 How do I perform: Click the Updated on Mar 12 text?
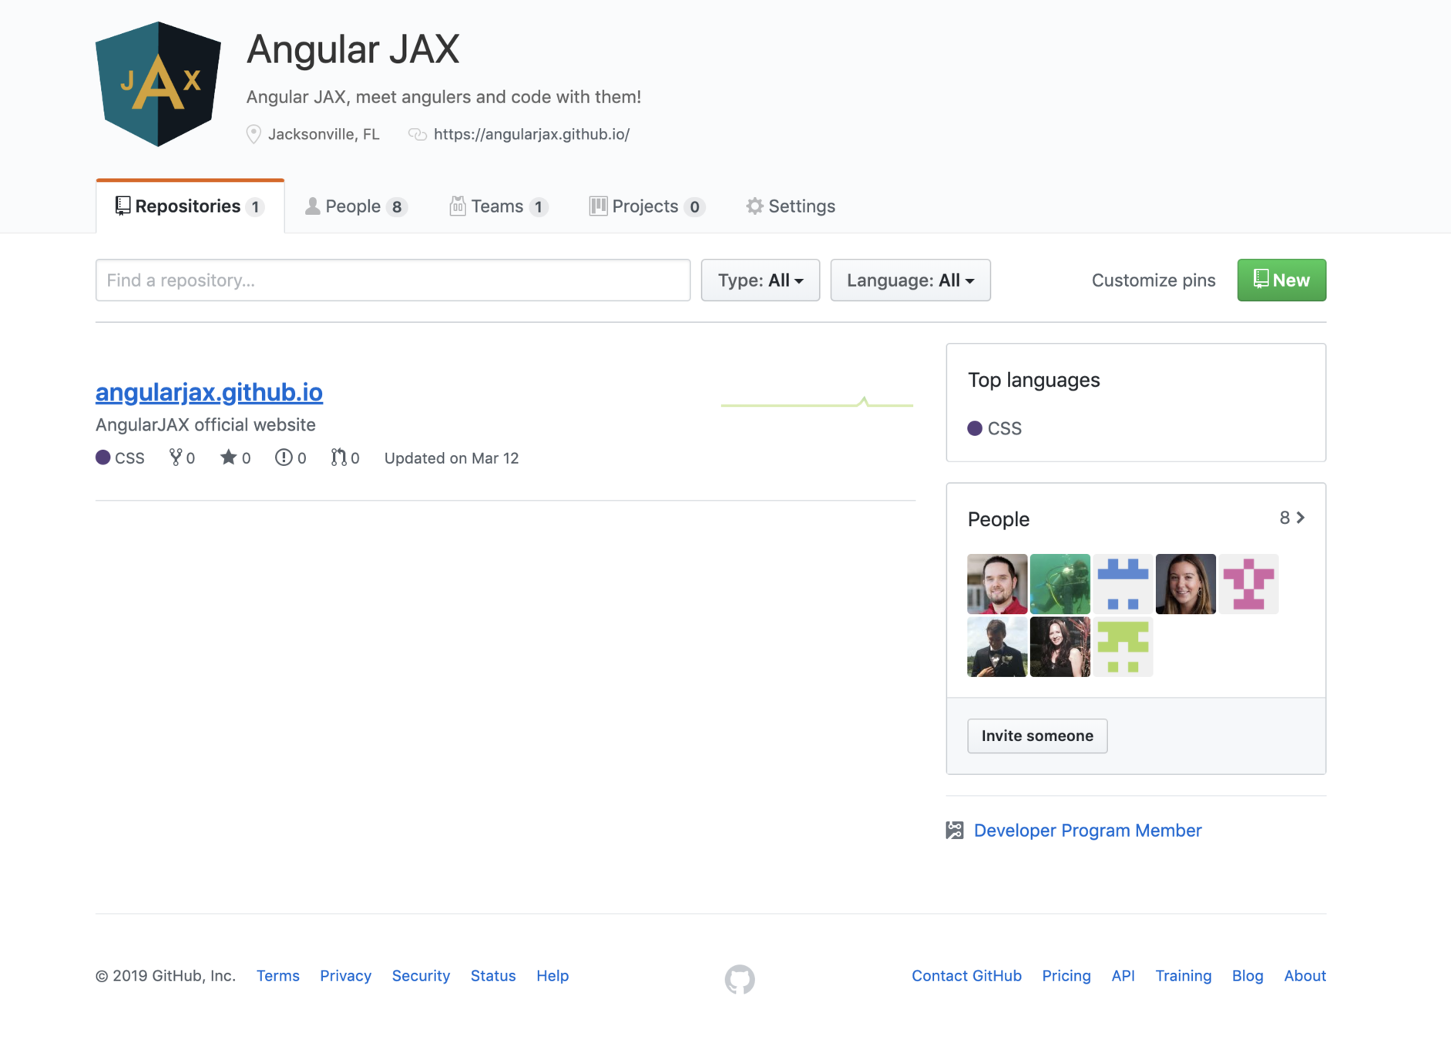click(452, 458)
